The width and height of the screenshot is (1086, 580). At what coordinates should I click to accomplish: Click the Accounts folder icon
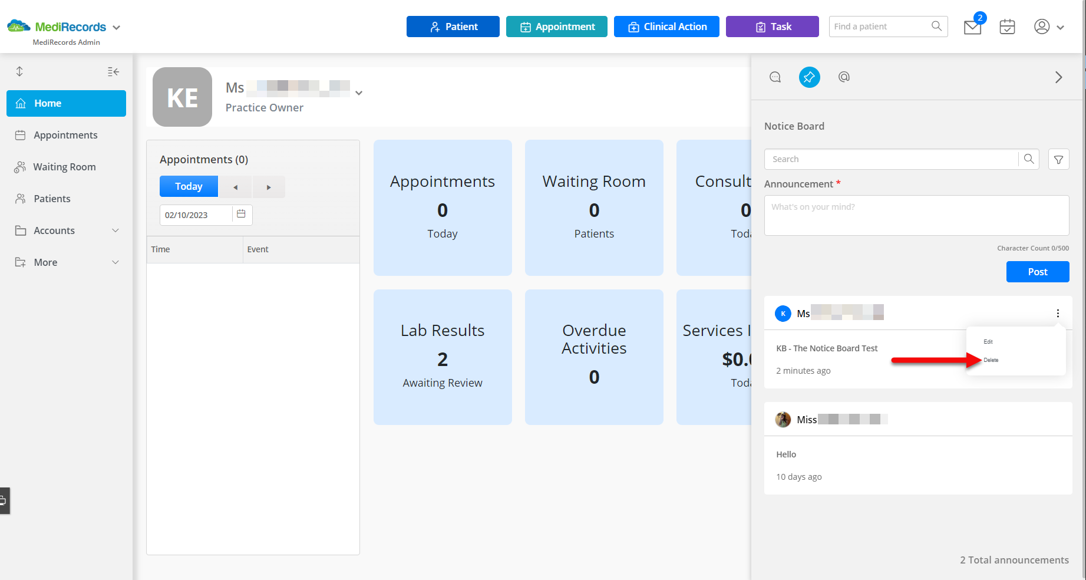click(21, 230)
